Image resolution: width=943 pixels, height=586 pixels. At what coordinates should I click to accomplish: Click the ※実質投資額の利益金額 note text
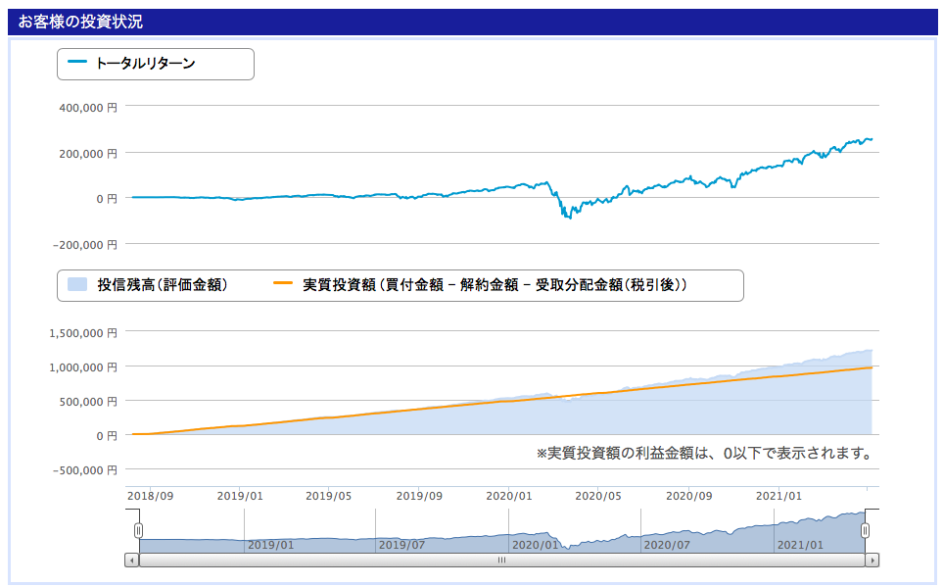(704, 453)
